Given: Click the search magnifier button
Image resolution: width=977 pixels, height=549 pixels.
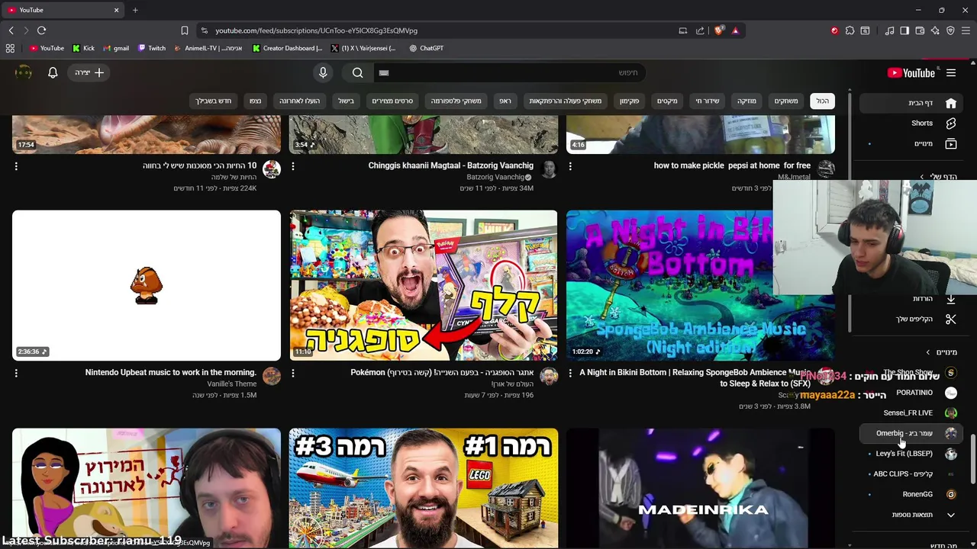Looking at the screenshot, I should click(358, 72).
